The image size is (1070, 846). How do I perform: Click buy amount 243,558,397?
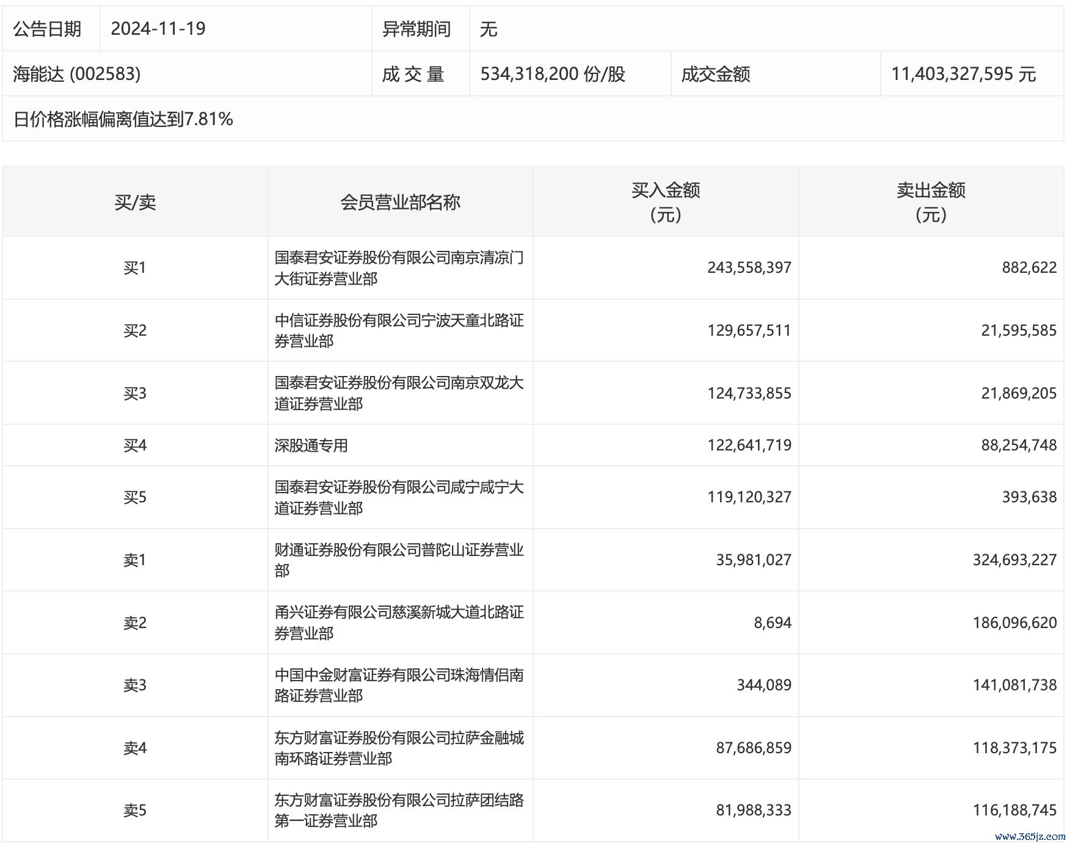(x=749, y=268)
